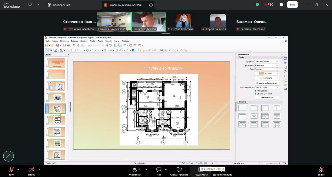The width and height of the screenshot is (332, 177).
Task: Click Режим взірця button
Action: 267,97
